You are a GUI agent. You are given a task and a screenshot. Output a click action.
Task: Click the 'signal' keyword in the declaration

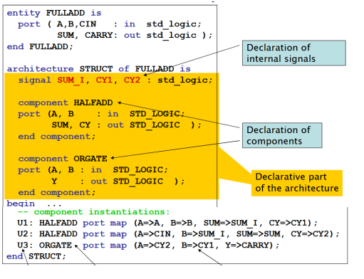pyautogui.click(x=35, y=80)
